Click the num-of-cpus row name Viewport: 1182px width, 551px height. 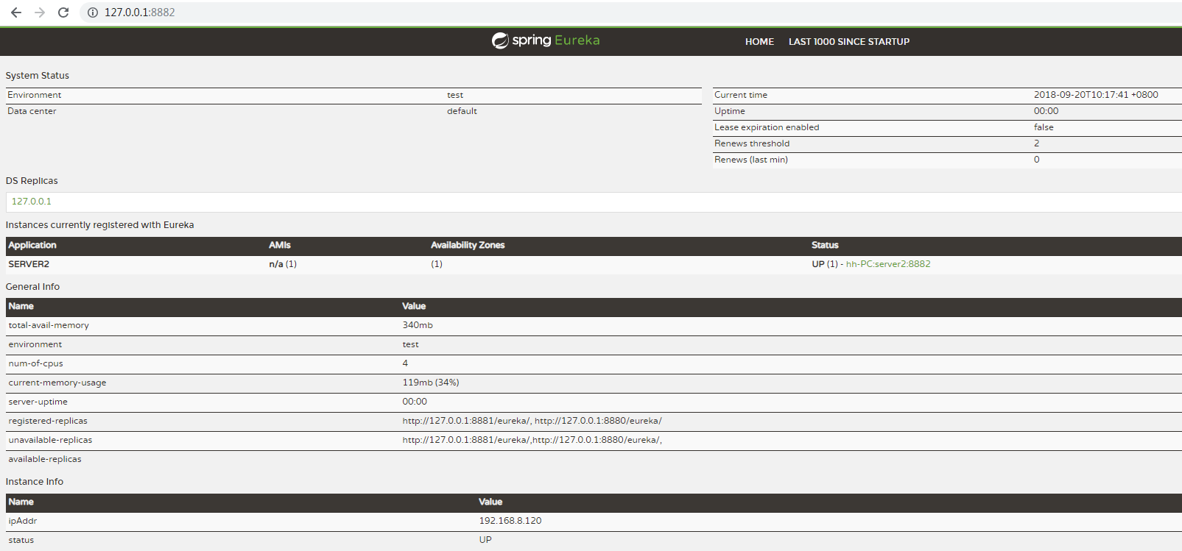coord(36,363)
